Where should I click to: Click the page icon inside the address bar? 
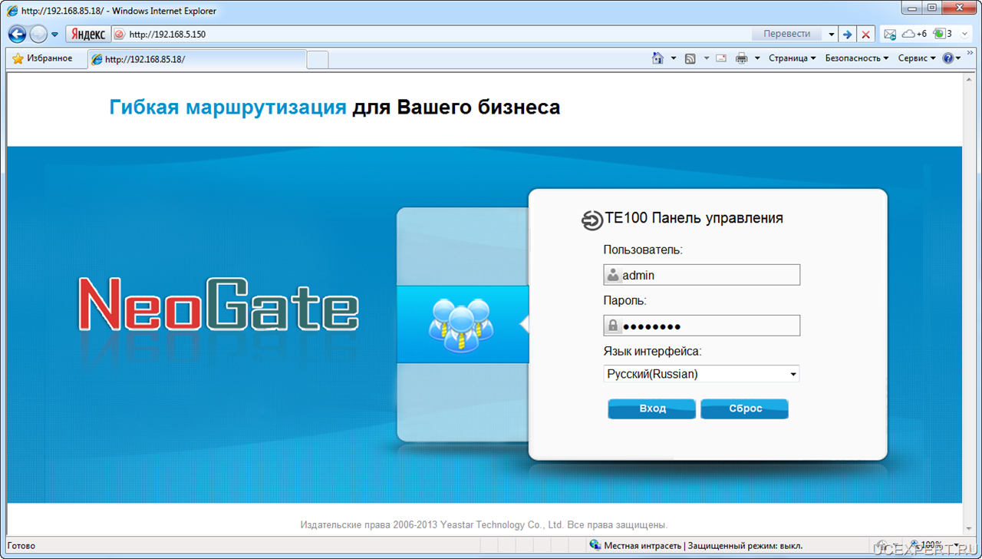(x=120, y=35)
